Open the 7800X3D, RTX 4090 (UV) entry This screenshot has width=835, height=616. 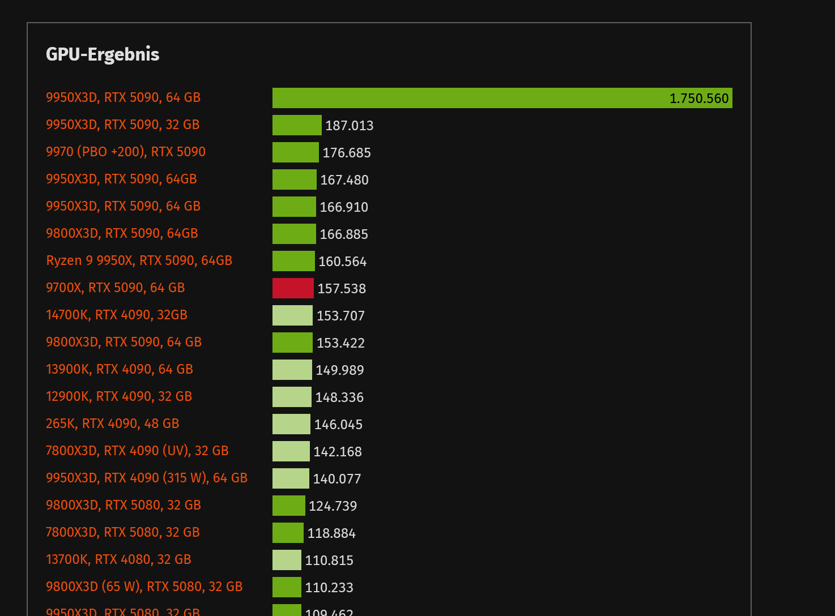coord(137,451)
